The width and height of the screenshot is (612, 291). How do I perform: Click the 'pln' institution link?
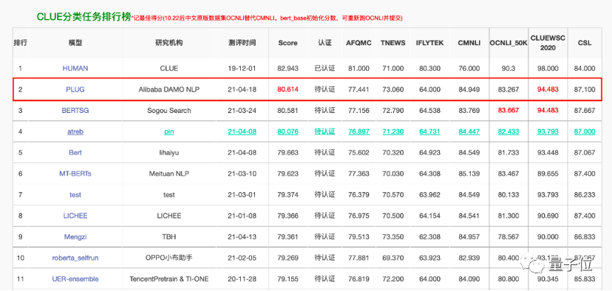click(169, 131)
